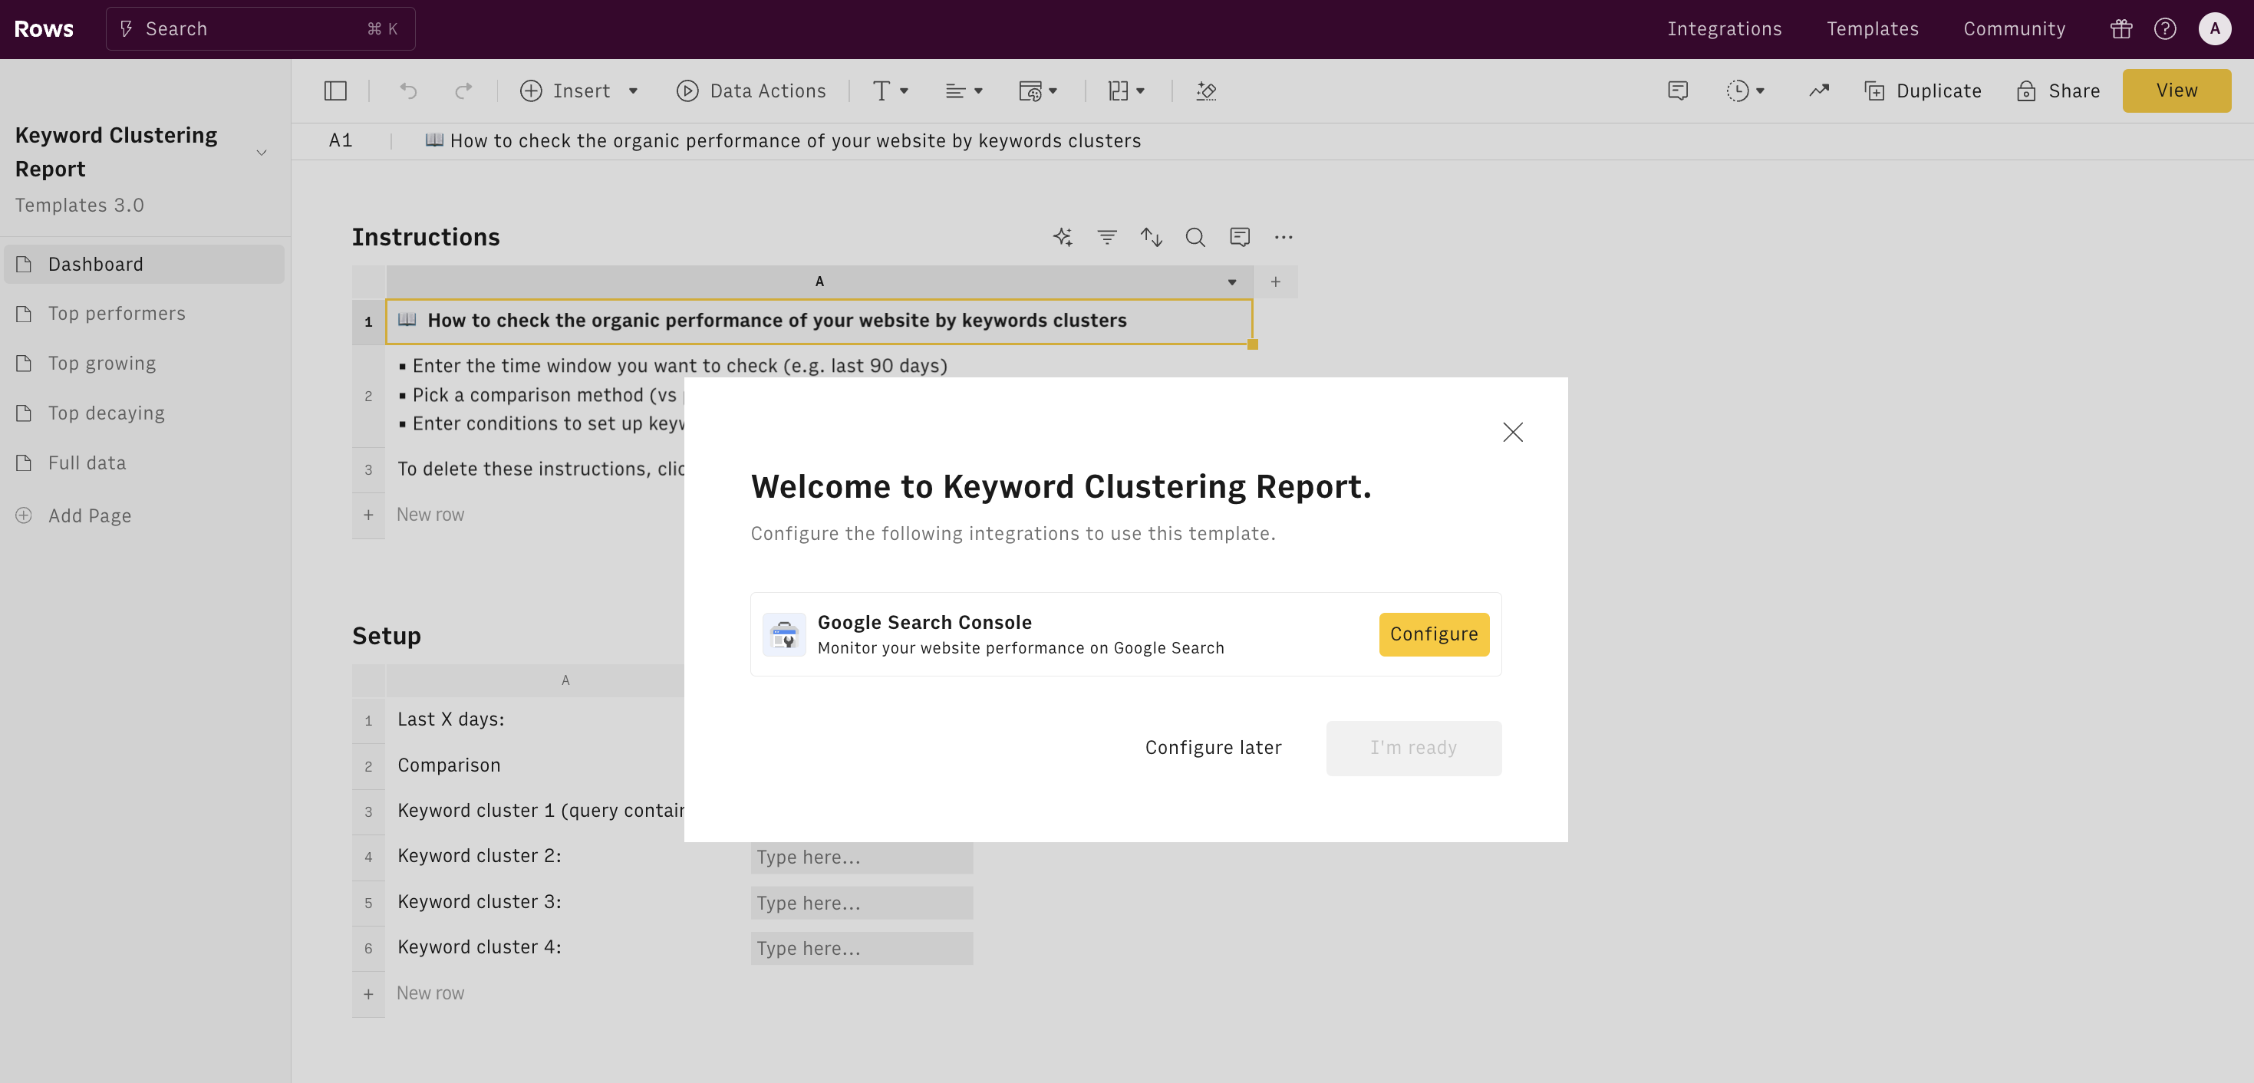Click the Rows logo

coord(44,29)
